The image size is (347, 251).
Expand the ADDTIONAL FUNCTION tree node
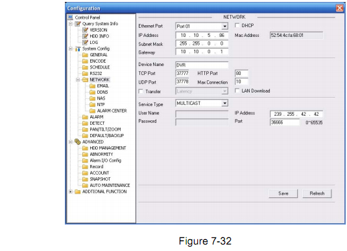[71, 191]
